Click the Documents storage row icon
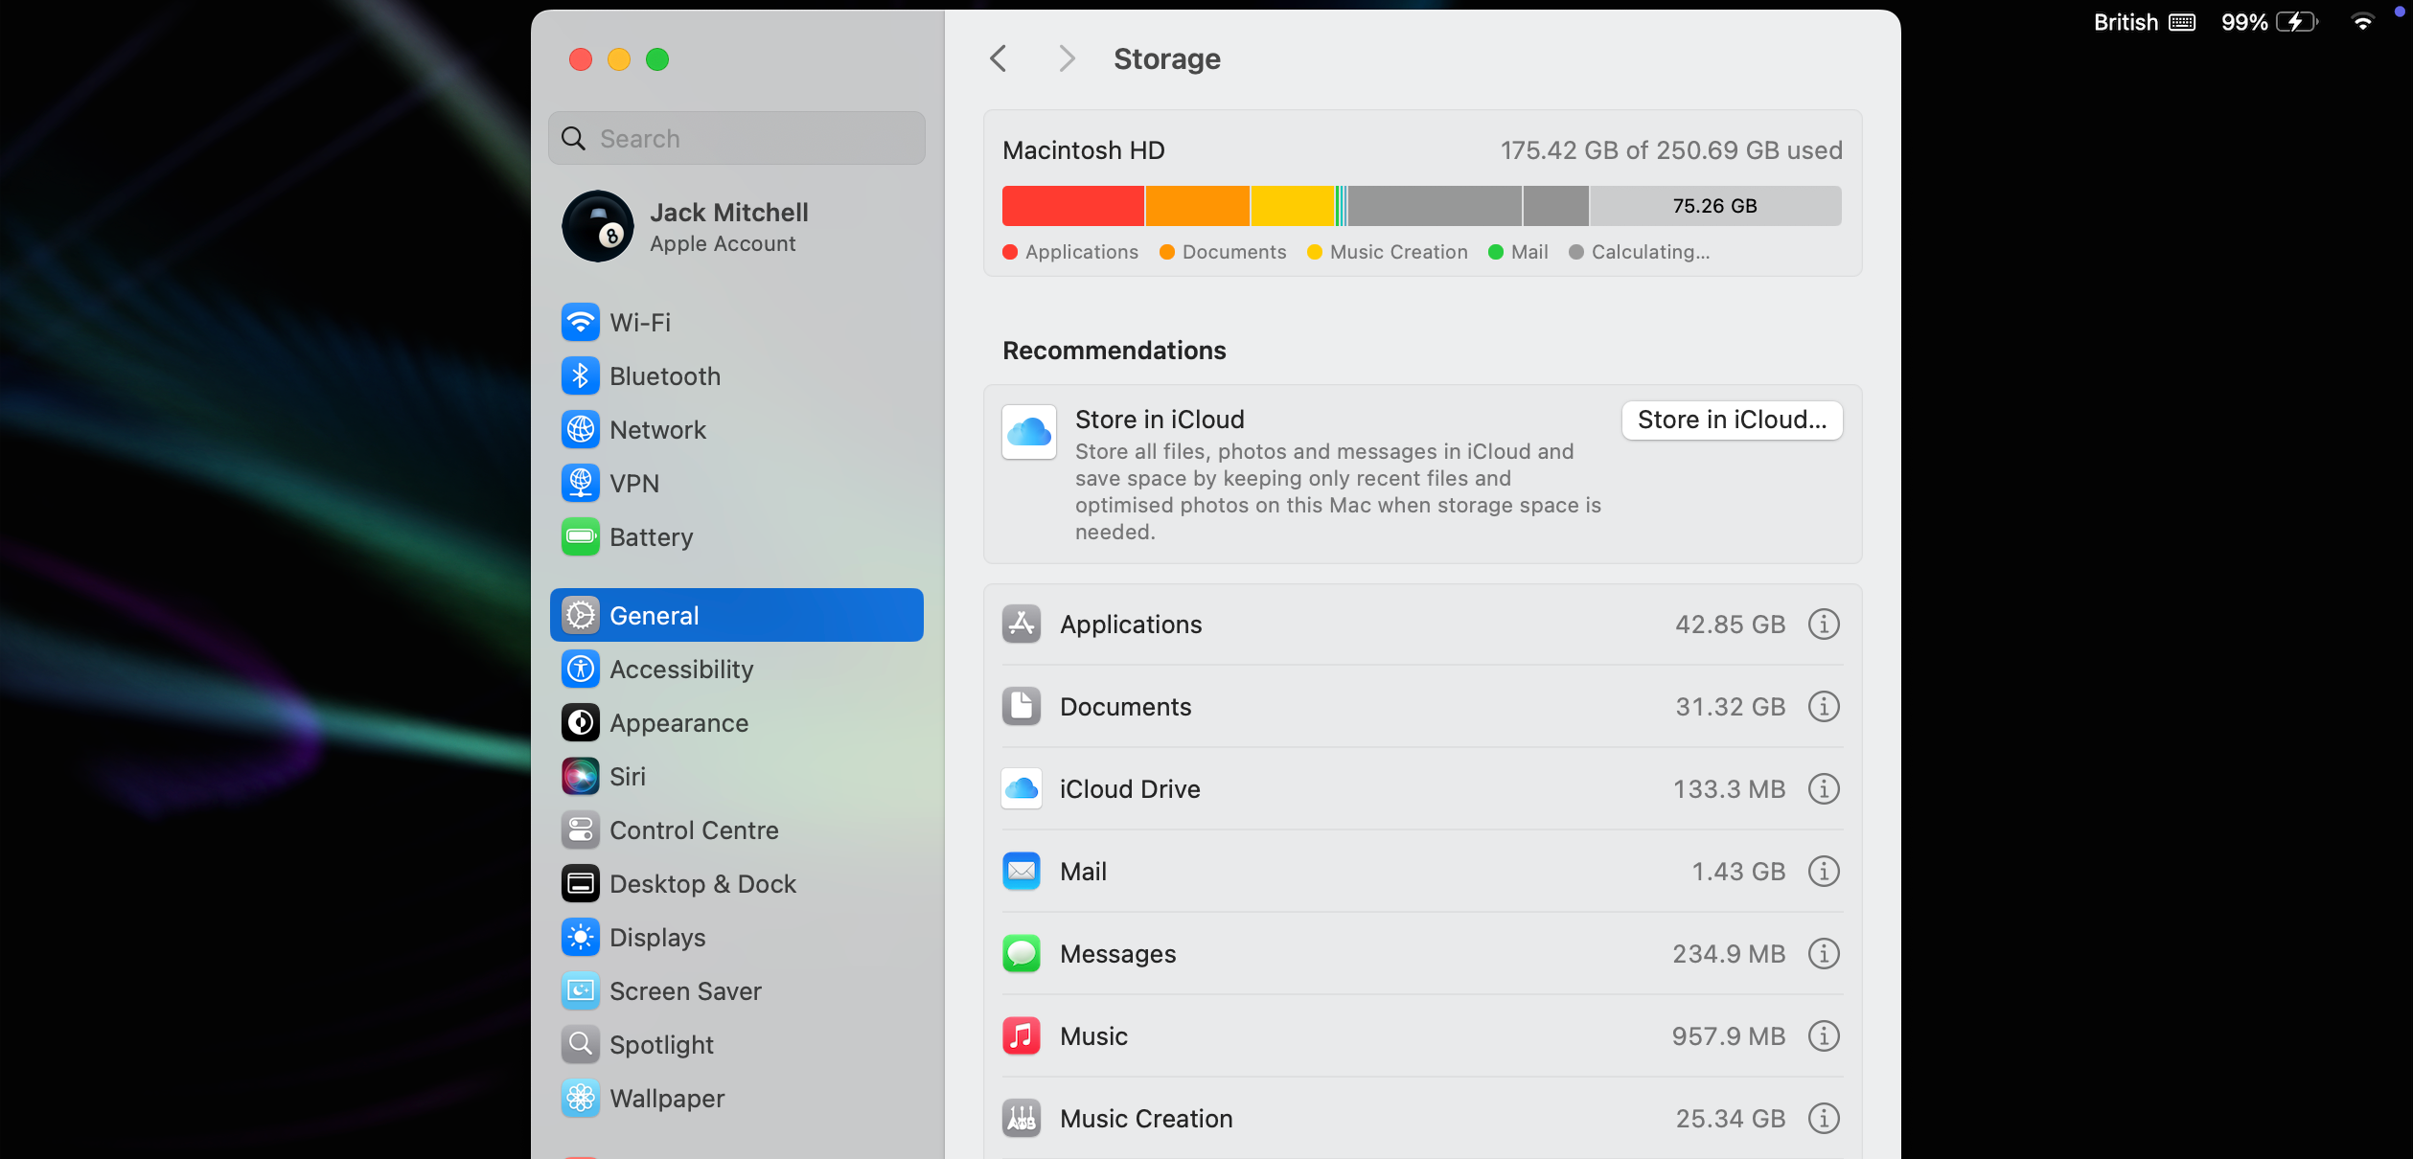This screenshot has width=2413, height=1159. click(x=1022, y=707)
